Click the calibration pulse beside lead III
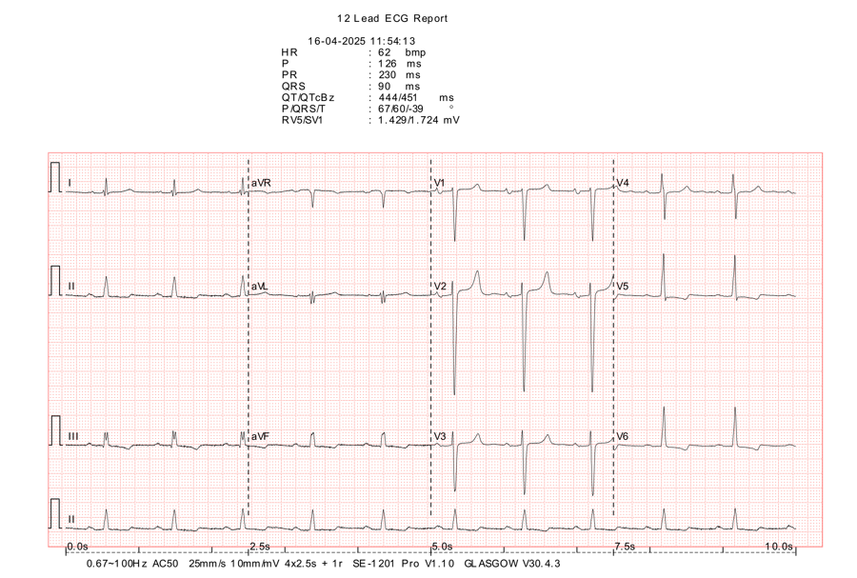The height and width of the screenshot is (578, 857). (56, 430)
